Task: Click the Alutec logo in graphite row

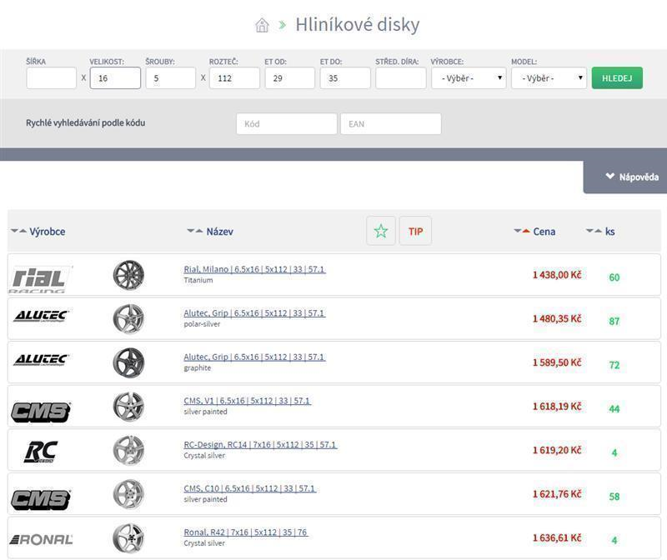Action: click(41, 360)
